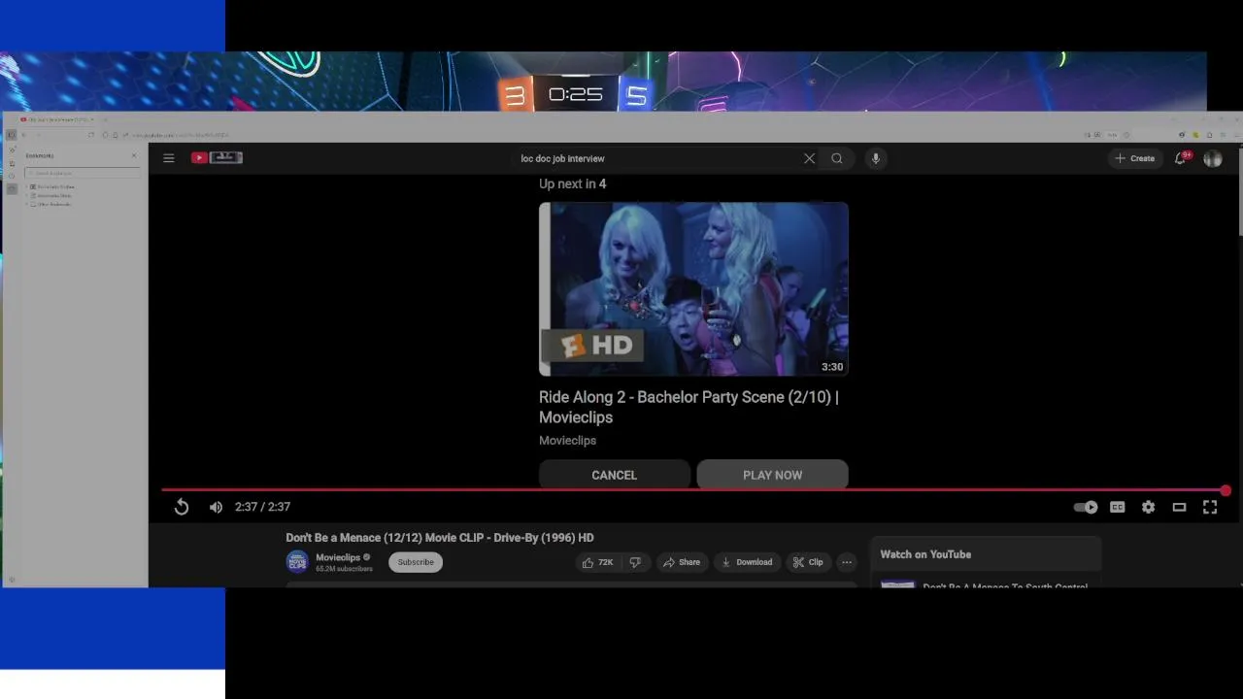The image size is (1243, 699).
Task: Like the video with 72K thumbs up
Action: [597, 562]
